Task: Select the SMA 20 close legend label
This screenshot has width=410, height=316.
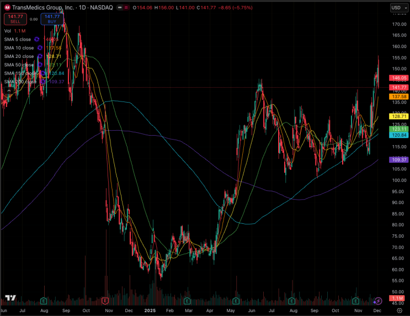Action: click(19, 56)
